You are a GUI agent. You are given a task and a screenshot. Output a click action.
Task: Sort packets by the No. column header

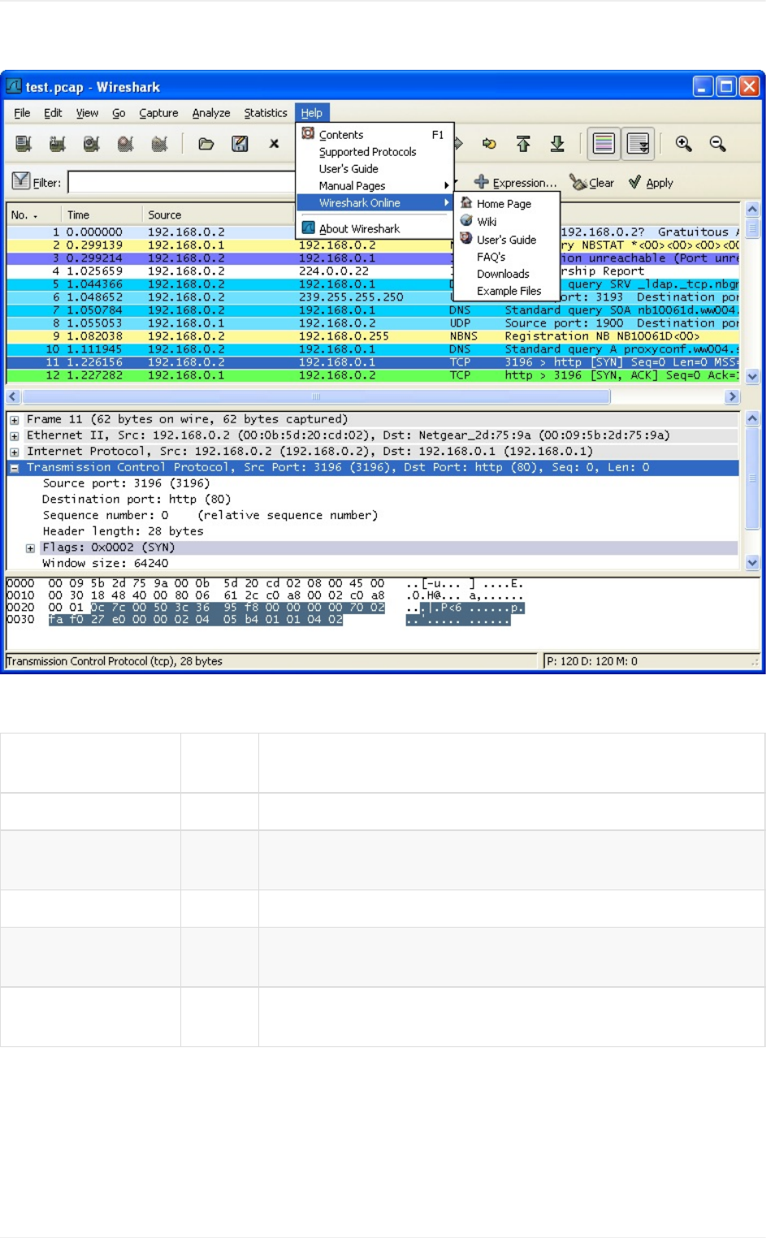pyautogui.click(x=33, y=214)
